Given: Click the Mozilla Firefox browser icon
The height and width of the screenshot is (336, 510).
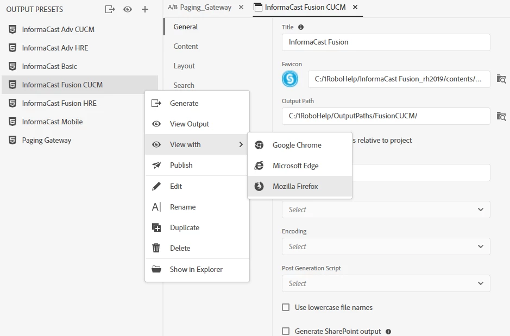Looking at the screenshot, I should 259,186.
